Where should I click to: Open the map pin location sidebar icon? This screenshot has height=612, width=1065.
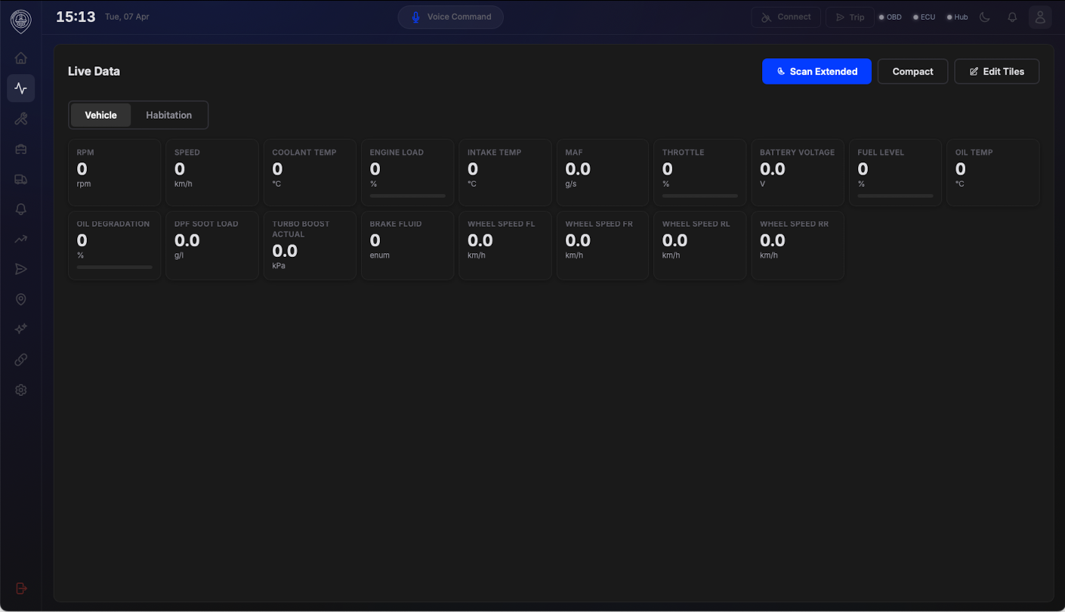click(21, 300)
